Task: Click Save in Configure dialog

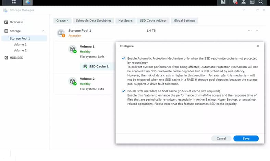Action: 246,138
